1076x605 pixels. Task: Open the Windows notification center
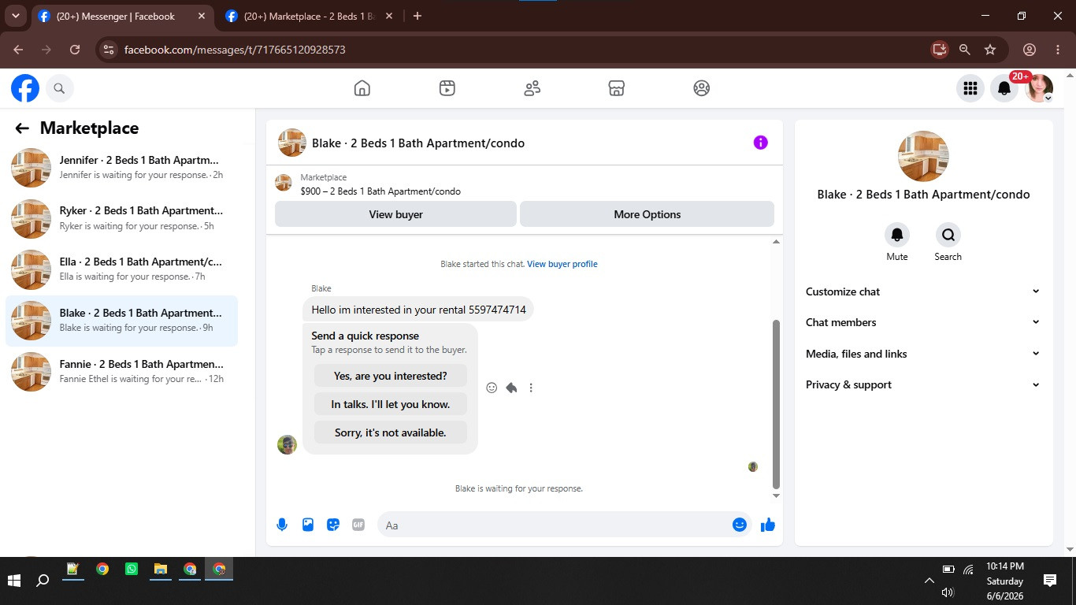[x=1049, y=581]
